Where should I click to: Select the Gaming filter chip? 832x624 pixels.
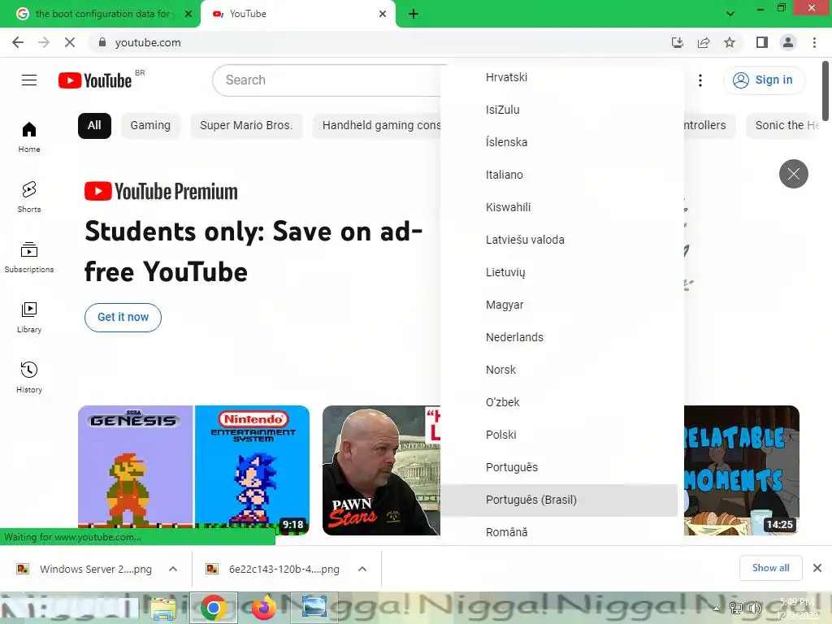click(x=150, y=126)
